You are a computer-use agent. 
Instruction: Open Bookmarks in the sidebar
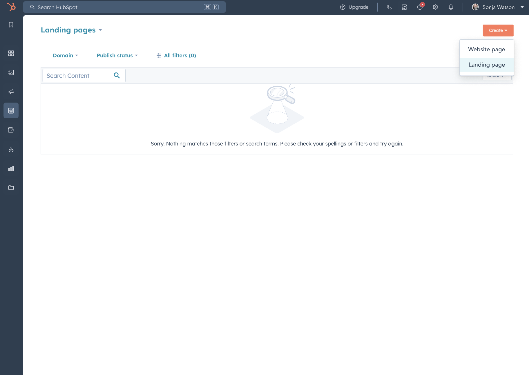(x=11, y=25)
